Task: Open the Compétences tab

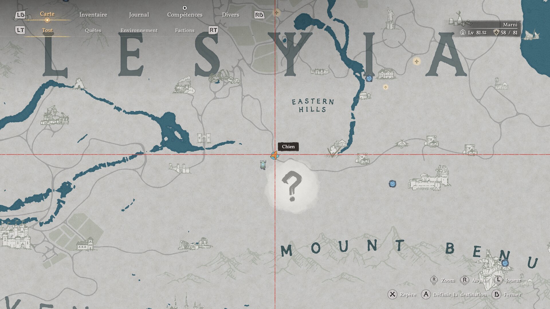Action: click(185, 15)
